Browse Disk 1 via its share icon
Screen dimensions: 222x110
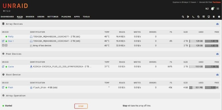(3, 41)
